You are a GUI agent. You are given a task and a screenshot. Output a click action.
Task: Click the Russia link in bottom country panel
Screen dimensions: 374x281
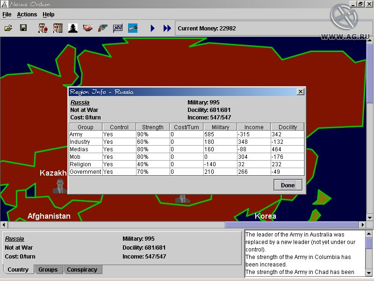pos(14,239)
